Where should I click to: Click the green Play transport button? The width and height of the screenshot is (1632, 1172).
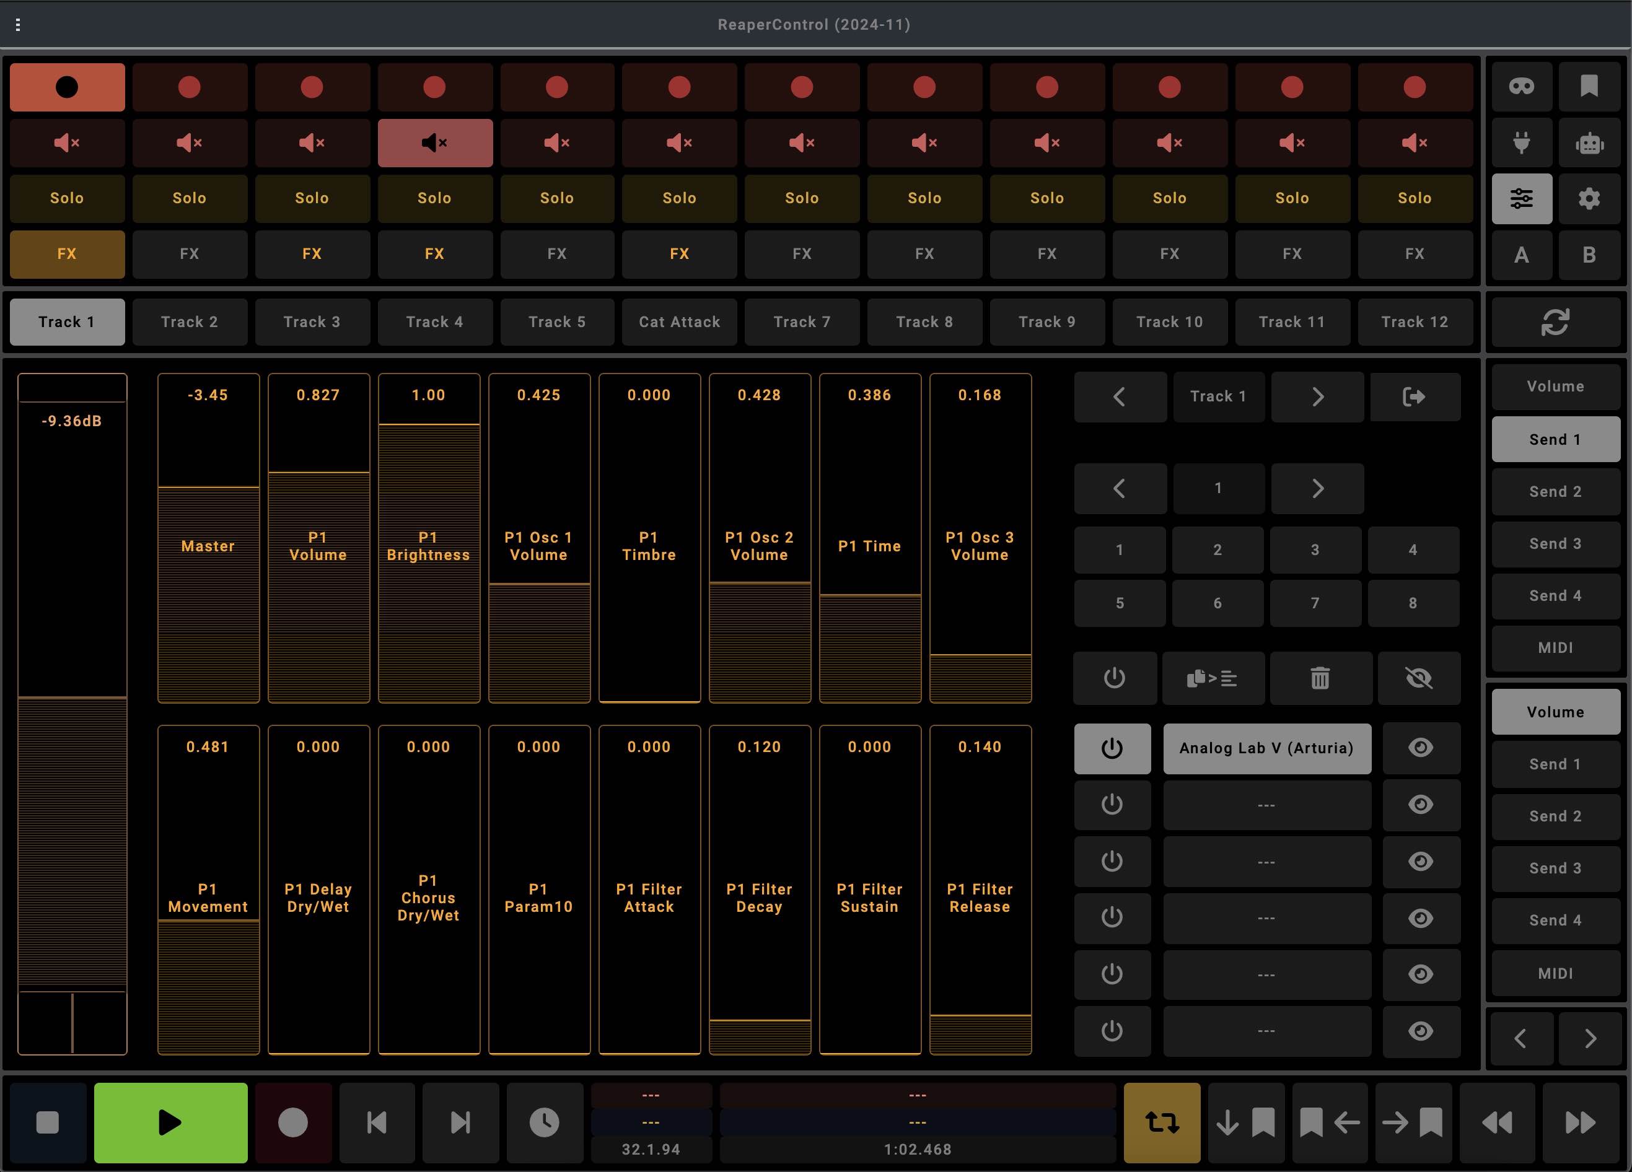[170, 1122]
